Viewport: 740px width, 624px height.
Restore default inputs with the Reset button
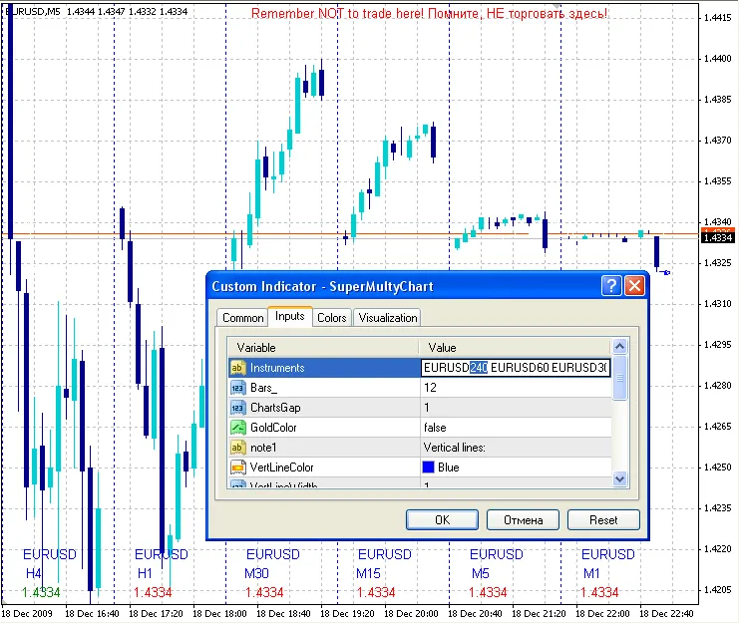click(x=603, y=519)
